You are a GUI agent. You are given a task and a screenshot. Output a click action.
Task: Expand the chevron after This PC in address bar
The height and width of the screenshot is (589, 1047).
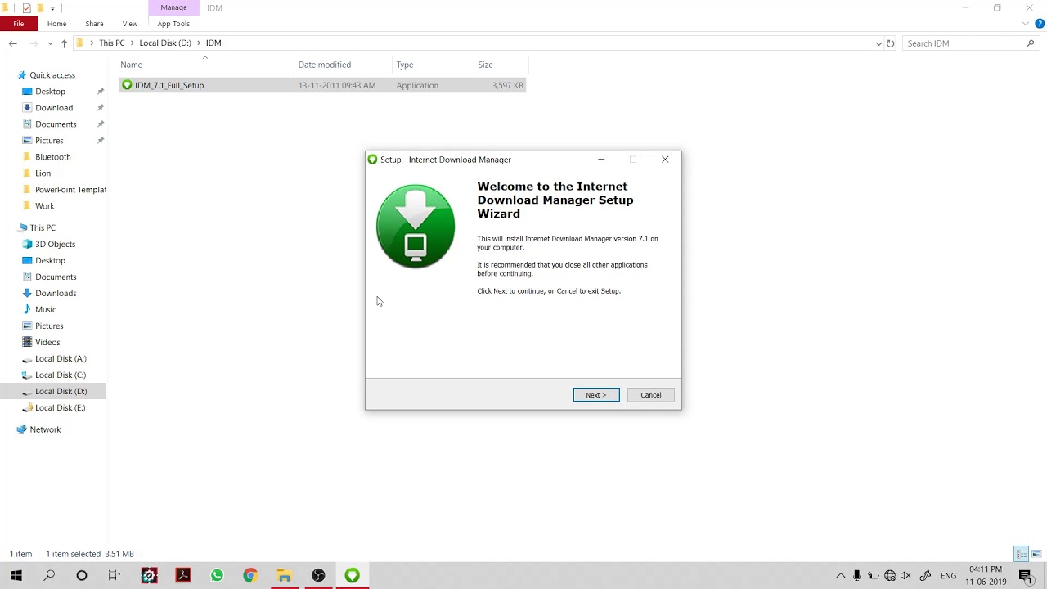[x=132, y=43]
